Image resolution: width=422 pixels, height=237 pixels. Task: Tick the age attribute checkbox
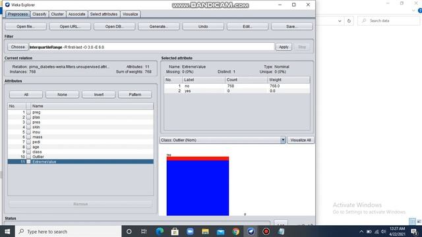pos(28,147)
